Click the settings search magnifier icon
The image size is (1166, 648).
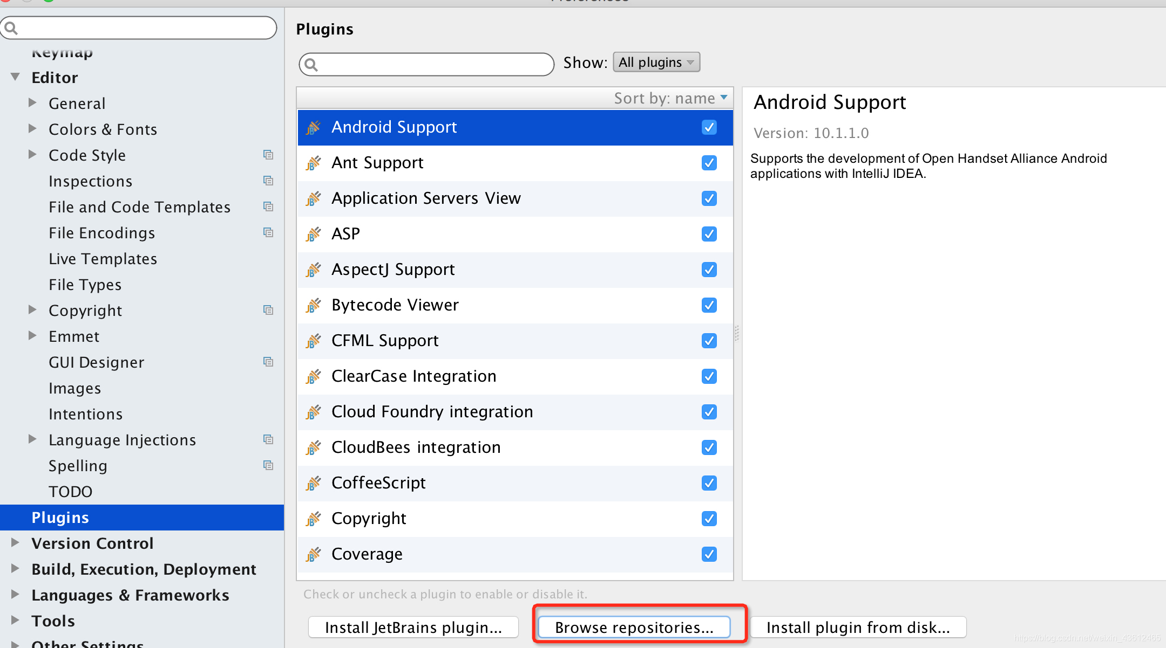11,28
